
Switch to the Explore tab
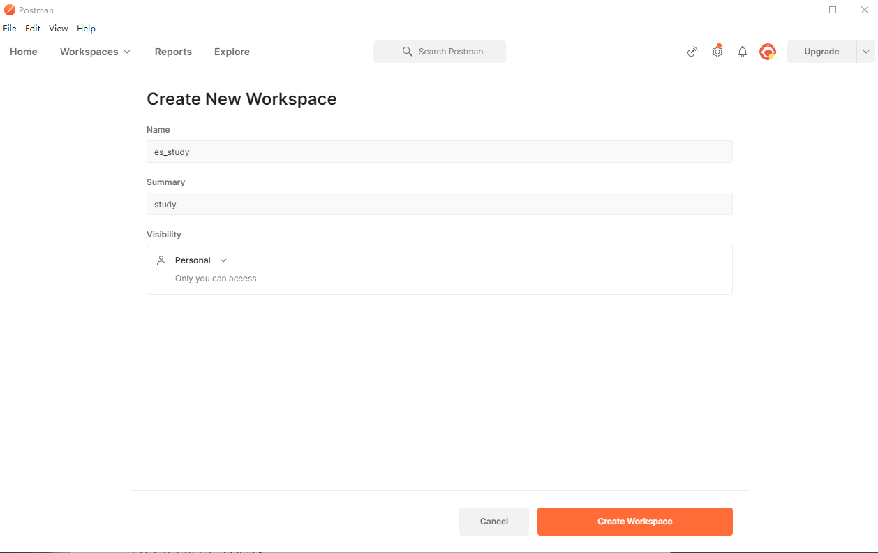coord(232,52)
